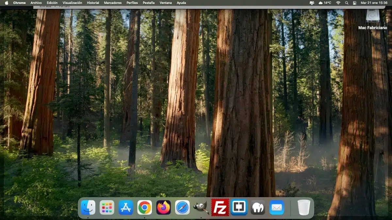Open Safari from the Dock
The height and width of the screenshot is (220, 392).
pyautogui.click(x=182, y=207)
